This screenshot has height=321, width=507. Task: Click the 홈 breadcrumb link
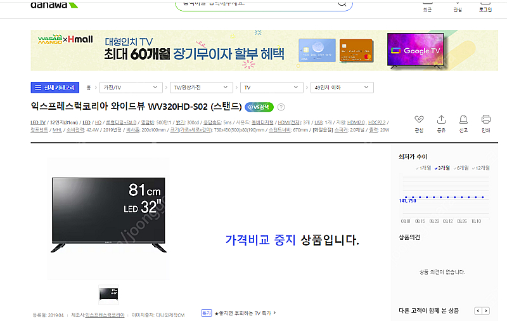point(89,88)
